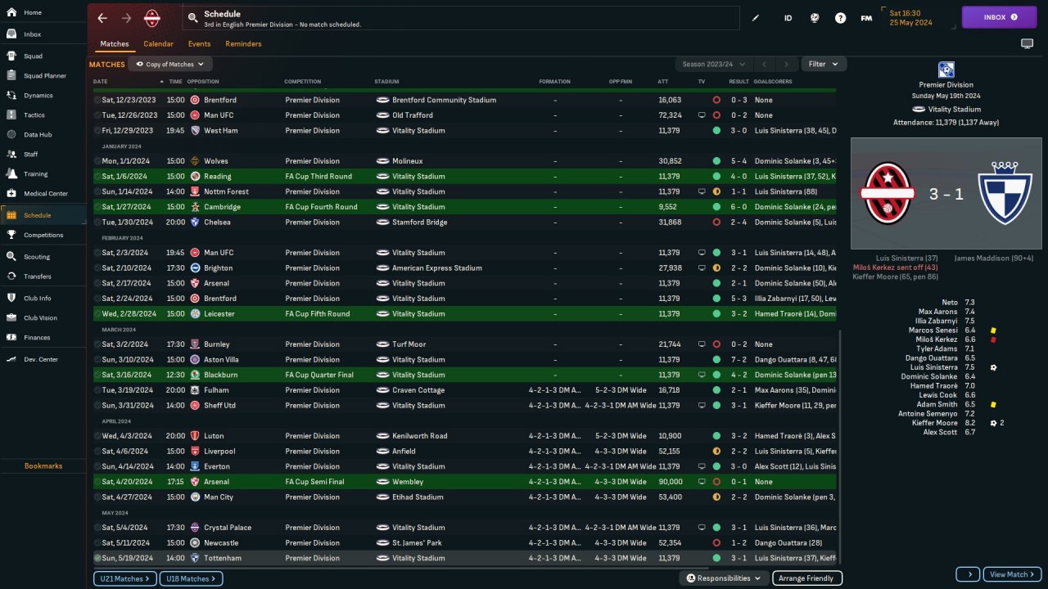This screenshot has height=589, width=1048.
Task: Expand the Filter dropdown
Action: [824, 64]
